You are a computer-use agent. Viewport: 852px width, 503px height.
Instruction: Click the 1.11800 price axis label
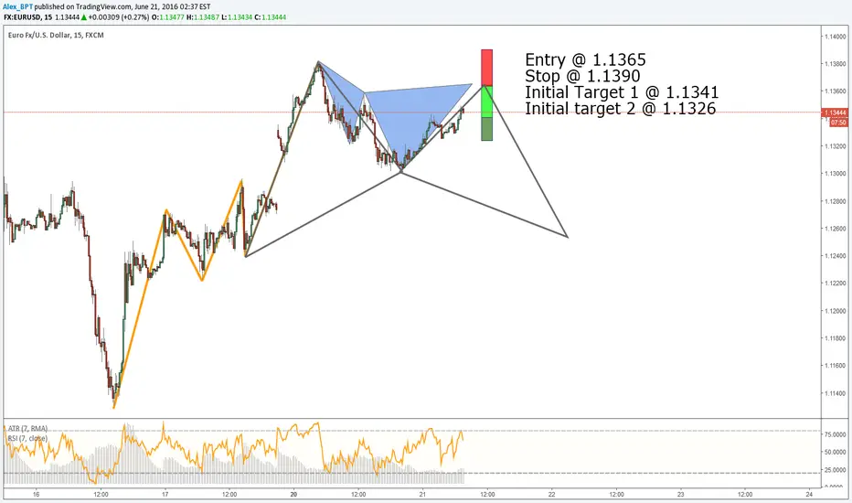point(835,338)
